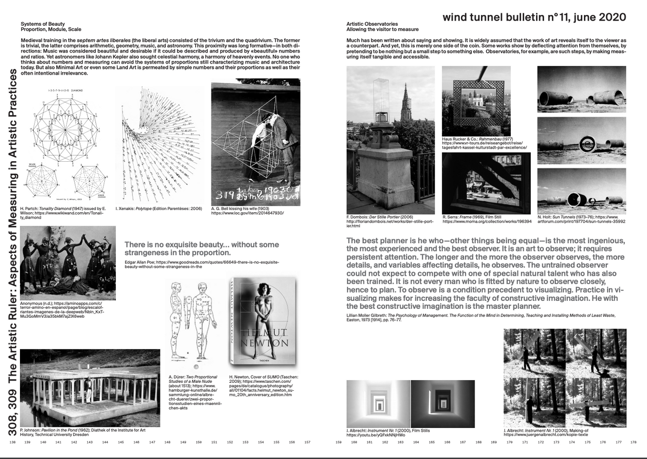Click page number 138 in the bottom ruler
The image size is (647, 459).
point(13,443)
